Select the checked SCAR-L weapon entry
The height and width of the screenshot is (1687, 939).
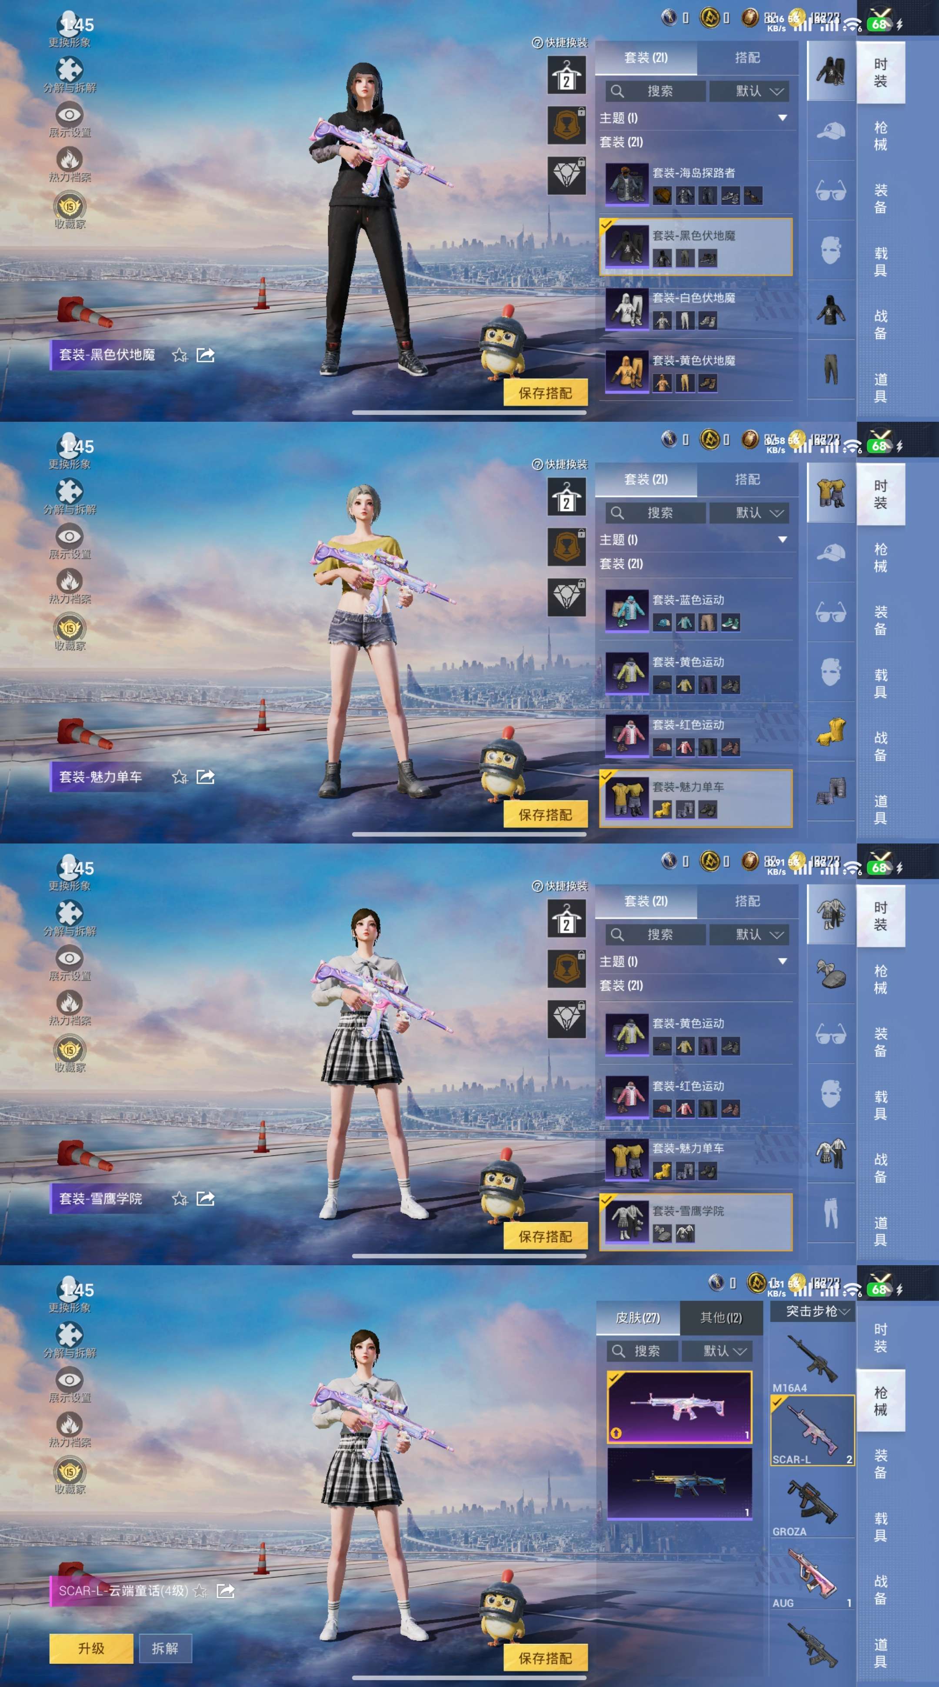(x=812, y=1430)
